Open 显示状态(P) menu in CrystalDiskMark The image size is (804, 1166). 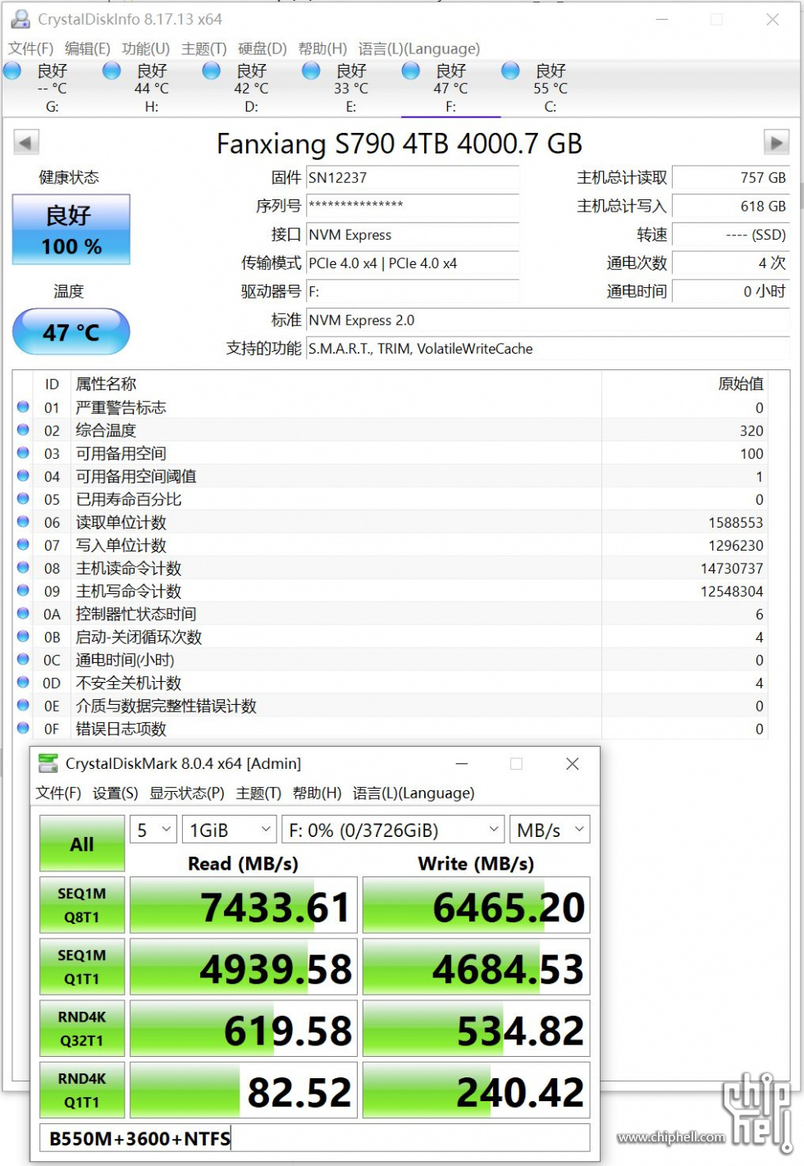pyautogui.click(x=186, y=793)
